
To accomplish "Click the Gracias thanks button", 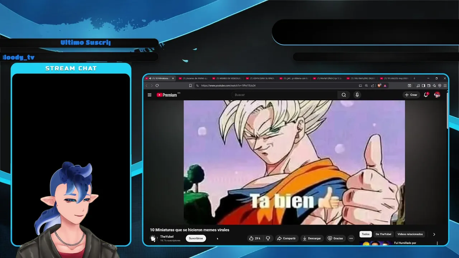I will tap(335, 238).
